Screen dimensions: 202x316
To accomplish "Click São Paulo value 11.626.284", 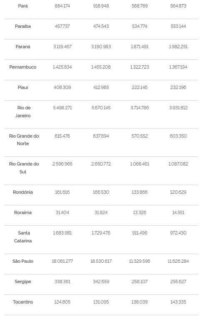I will (178, 262).
